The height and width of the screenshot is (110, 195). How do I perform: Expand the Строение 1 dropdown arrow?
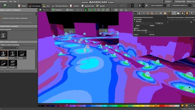64,10
